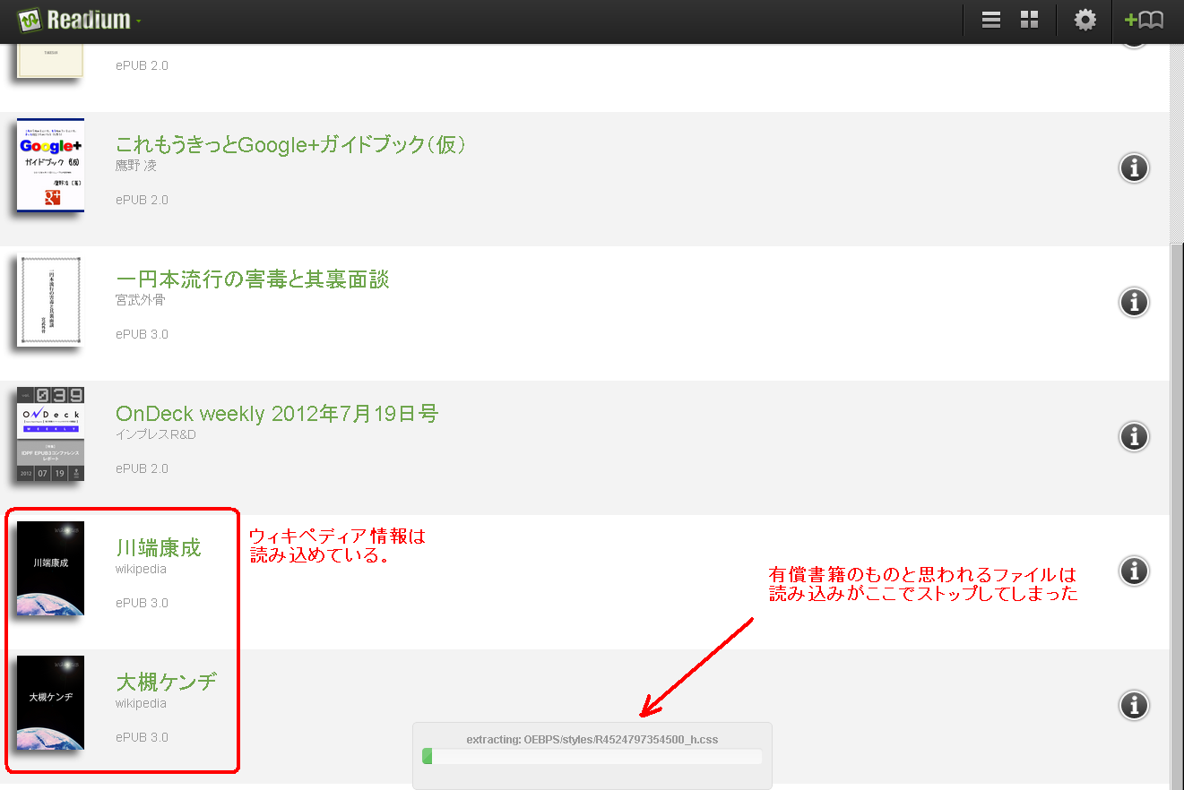Click the publisher インプレスR&D
Viewport: 1184px width, 790px height.
156,434
